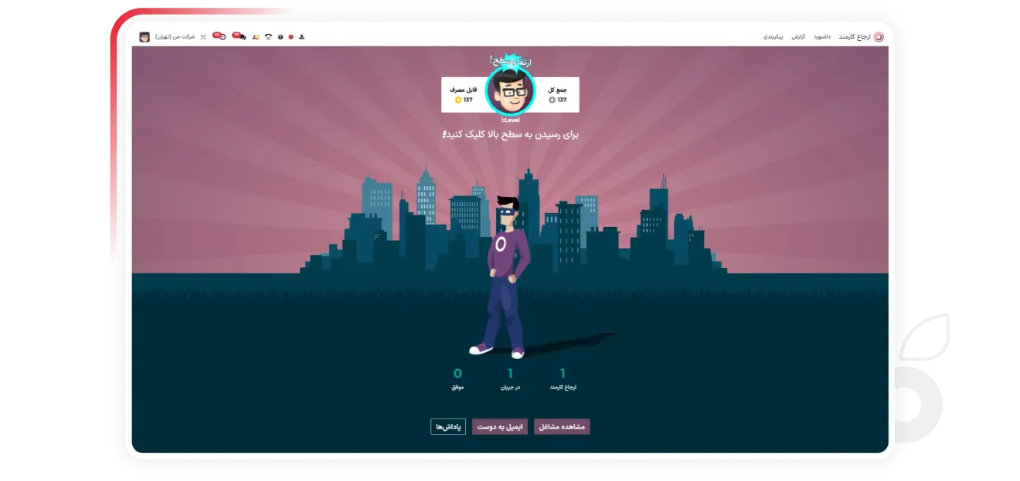Click the ارجاع کارمند app title
Image resolution: width=1020 pixels, height=481 pixels.
point(855,36)
